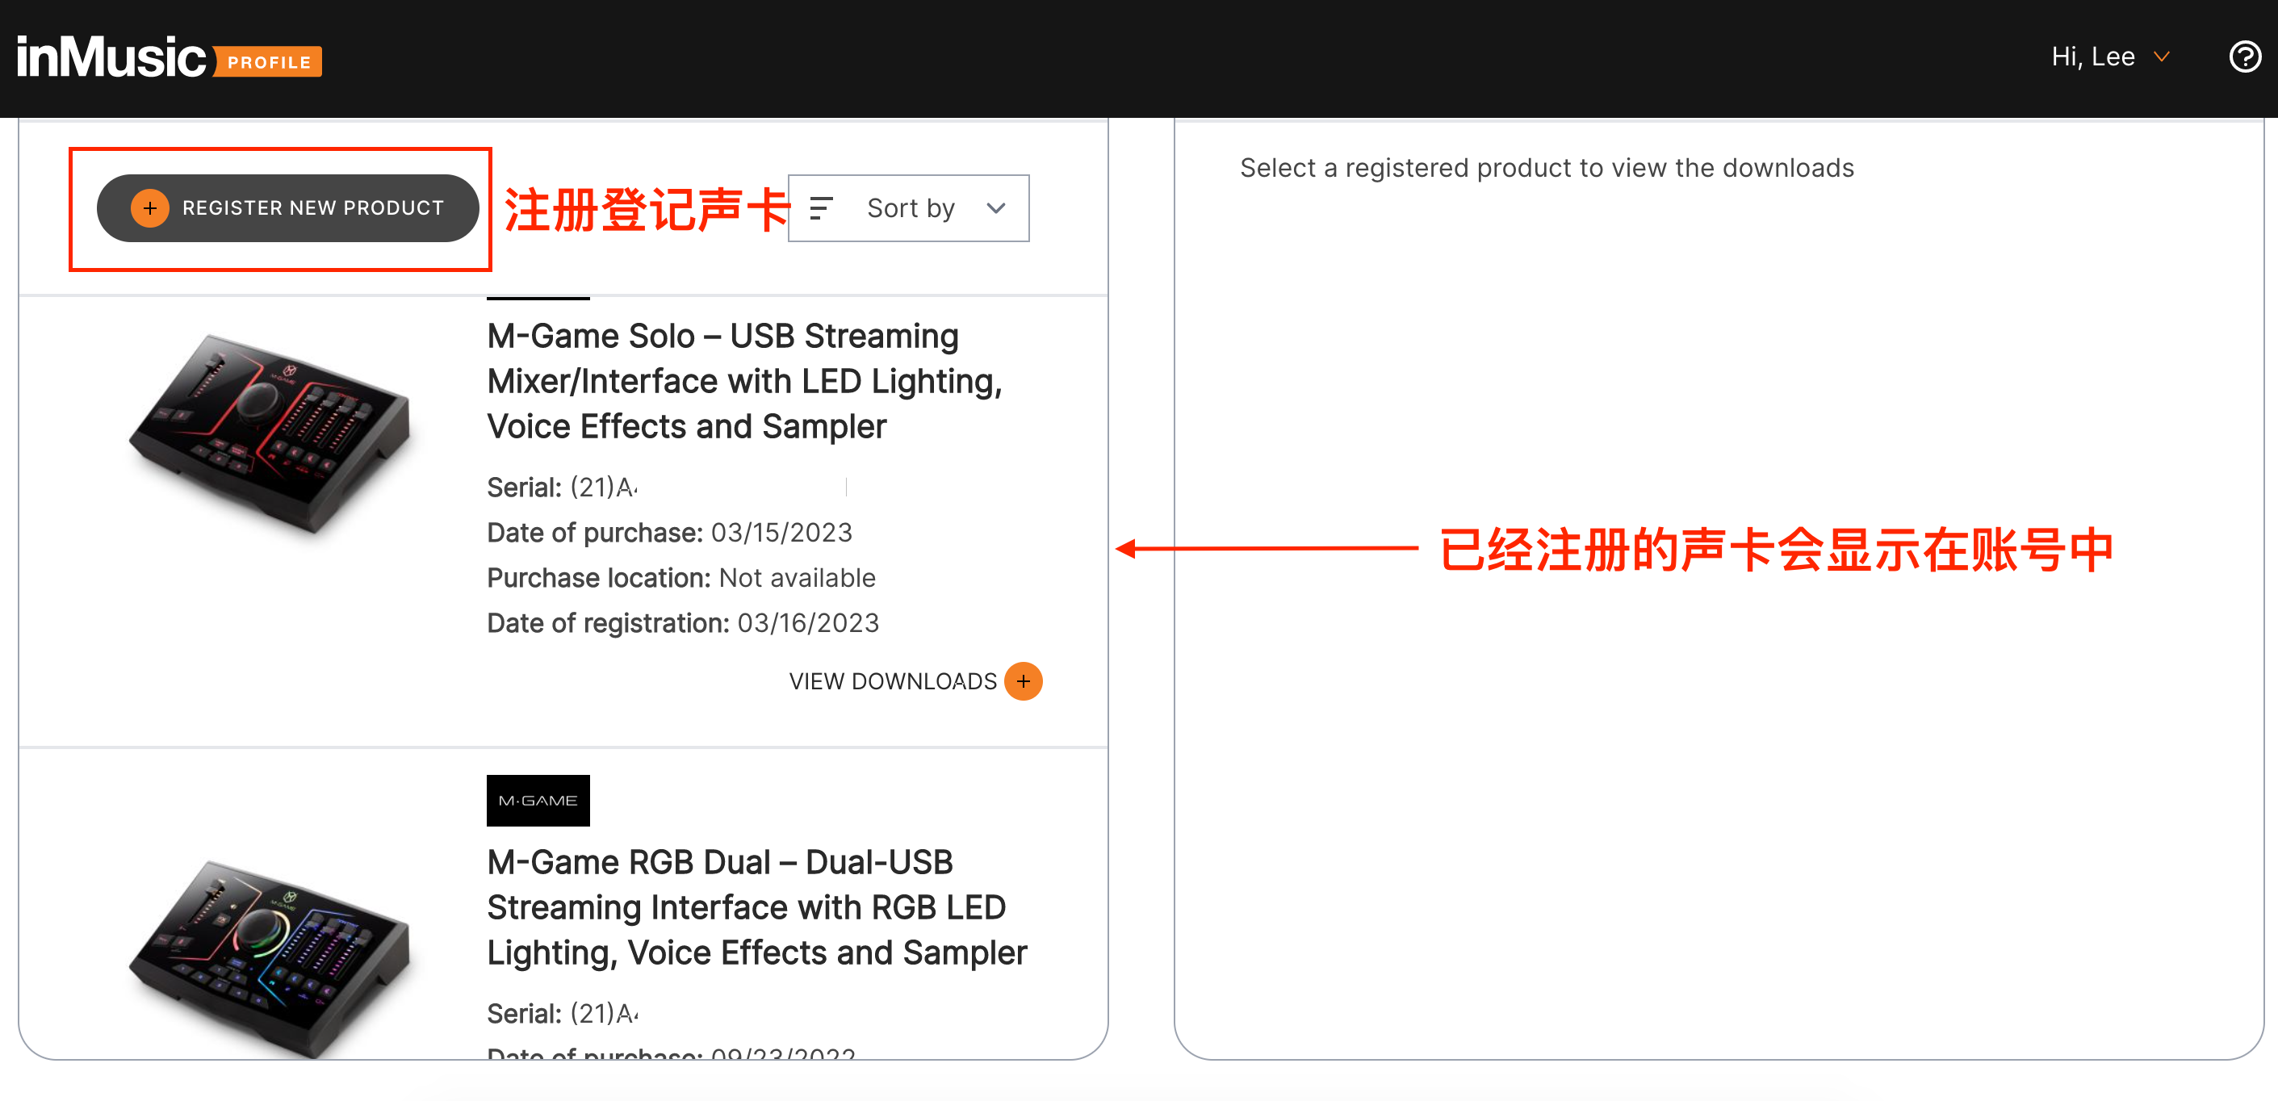
Task: Select the M-Game Solo product image
Action: tap(270, 433)
